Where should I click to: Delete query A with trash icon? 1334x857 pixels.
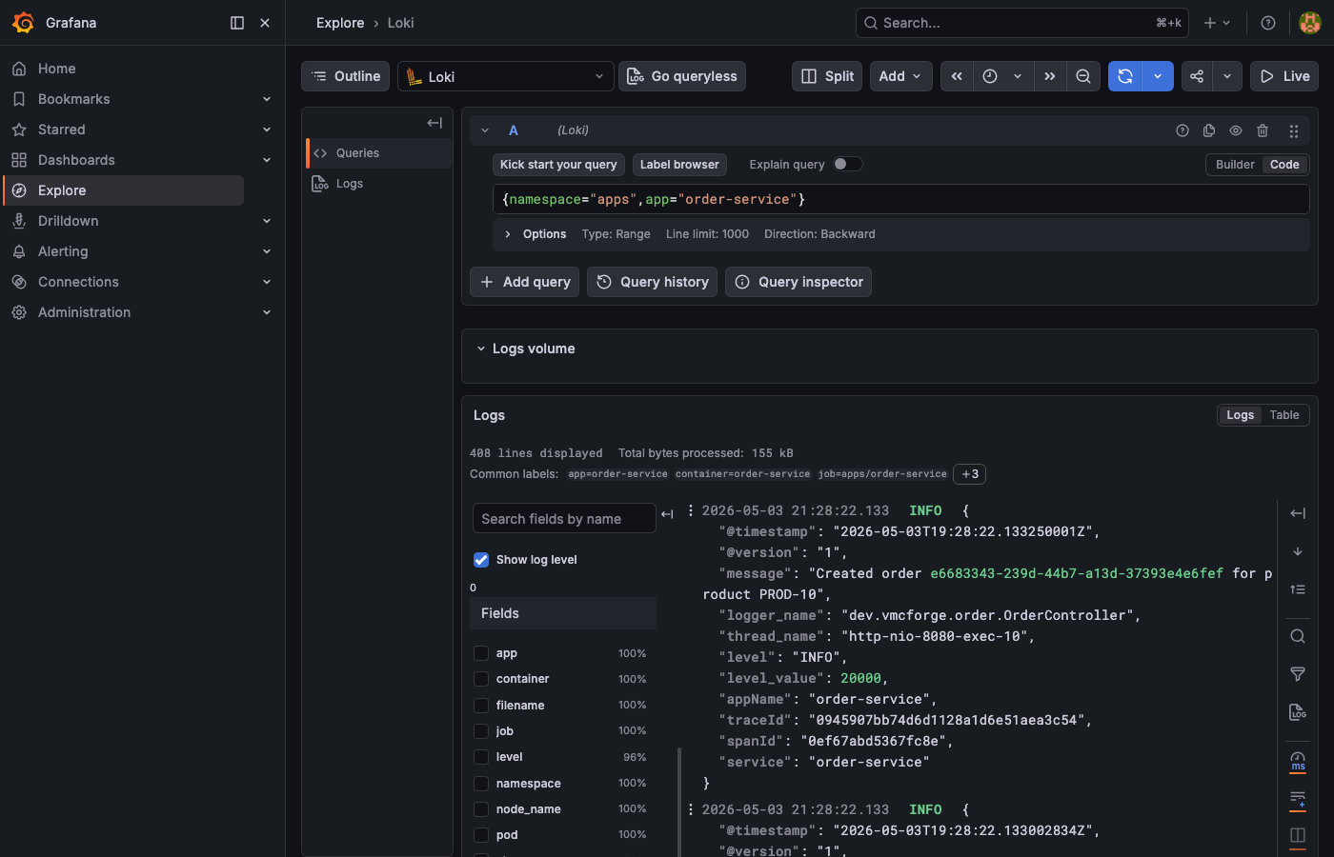(x=1263, y=130)
